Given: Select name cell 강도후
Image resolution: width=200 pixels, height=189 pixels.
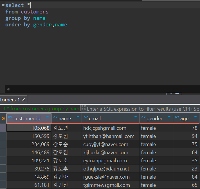Looking at the screenshot, I should tap(67, 168).
